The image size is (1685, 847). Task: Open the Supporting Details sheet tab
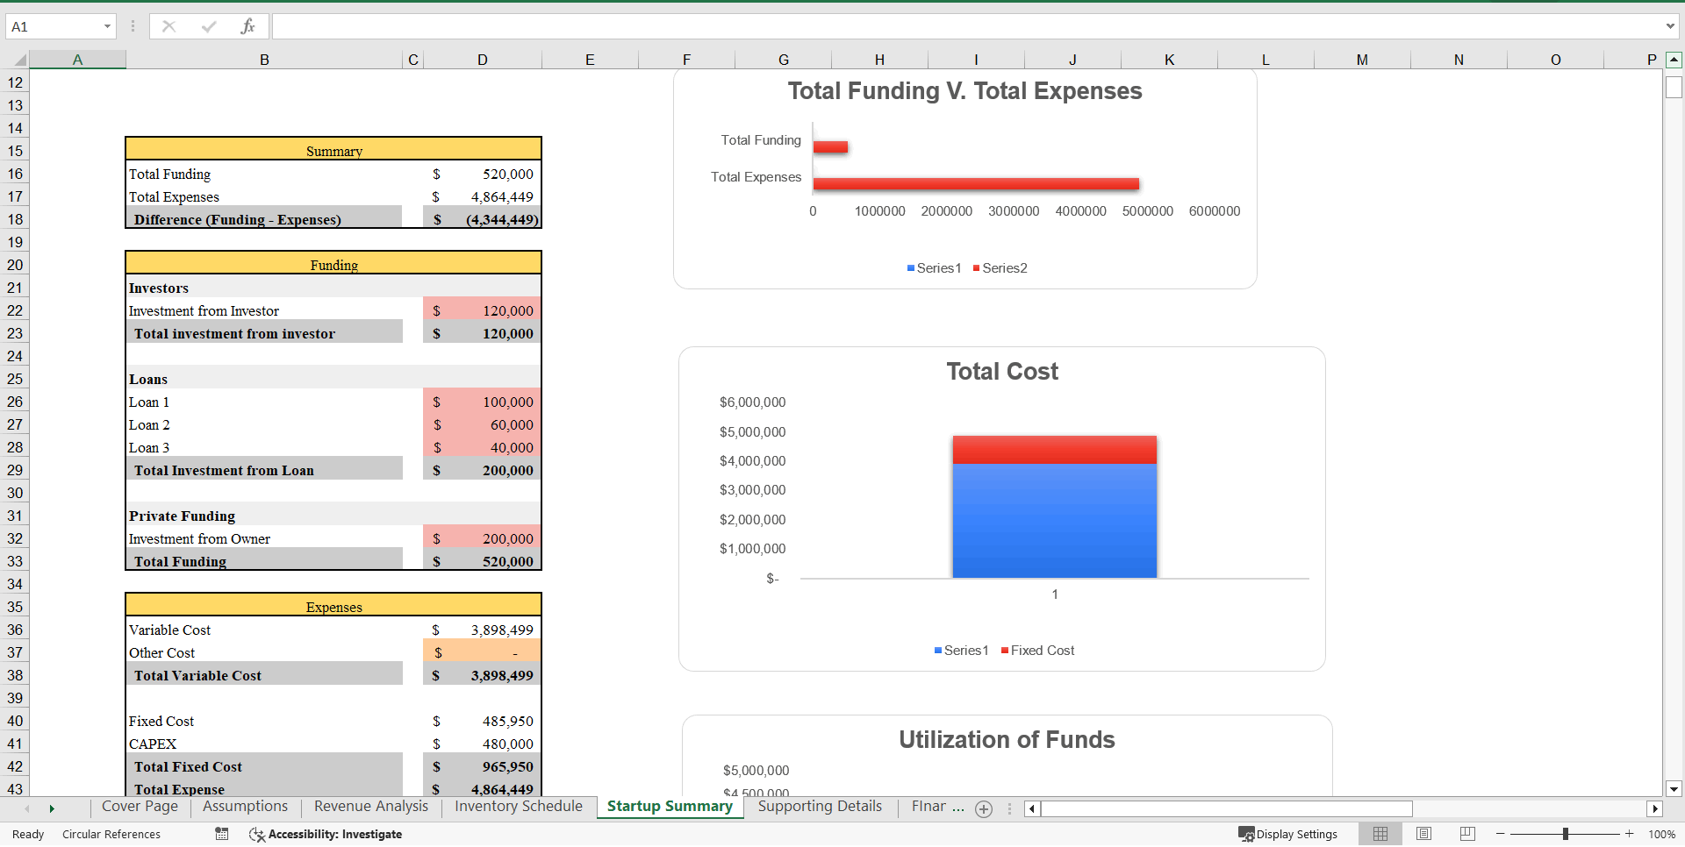(820, 807)
